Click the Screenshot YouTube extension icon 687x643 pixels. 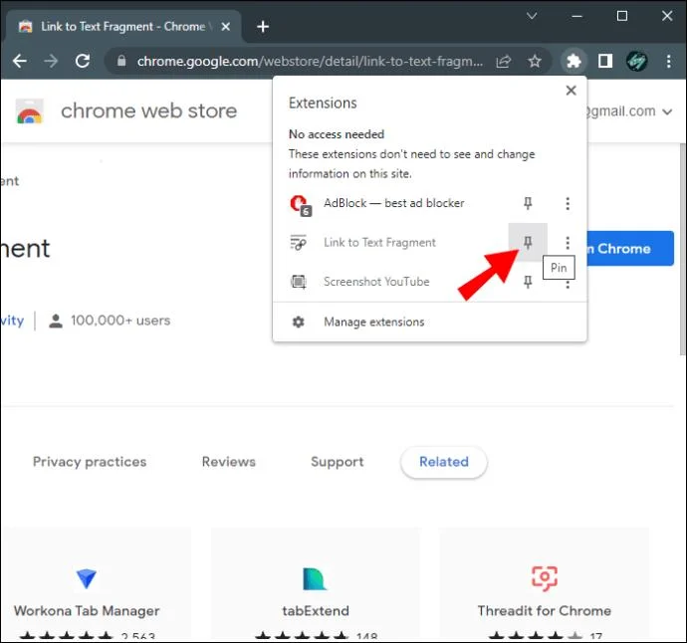[299, 282]
